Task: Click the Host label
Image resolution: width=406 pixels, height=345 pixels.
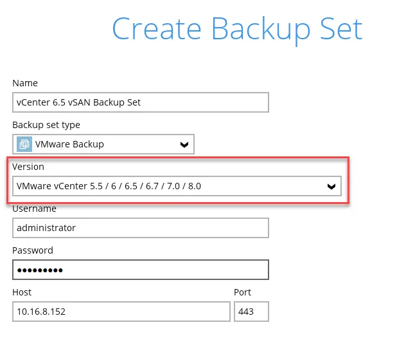Action: tap(22, 292)
